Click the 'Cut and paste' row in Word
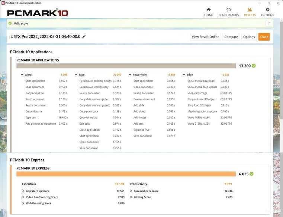Viewport: 283px width, 217px height. [46, 112]
